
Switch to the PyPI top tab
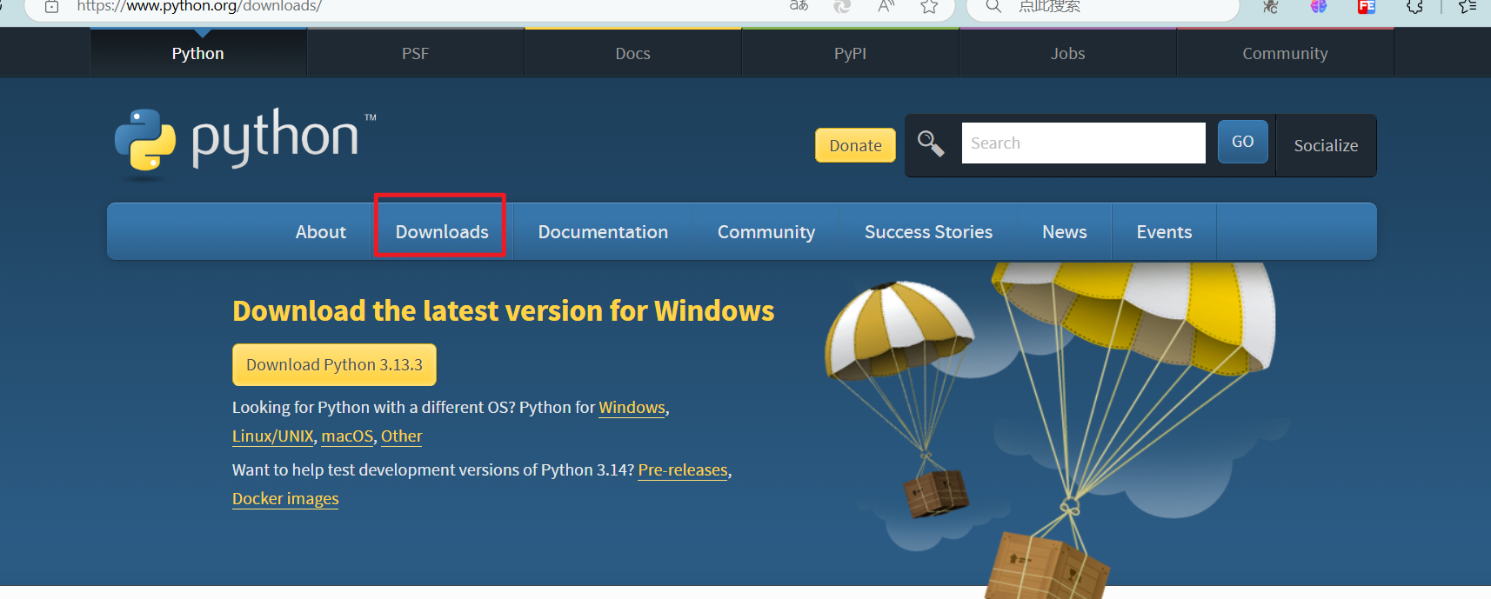click(850, 53)
